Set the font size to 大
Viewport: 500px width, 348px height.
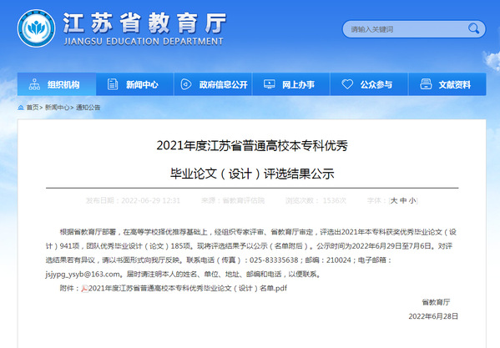point(394,200)
